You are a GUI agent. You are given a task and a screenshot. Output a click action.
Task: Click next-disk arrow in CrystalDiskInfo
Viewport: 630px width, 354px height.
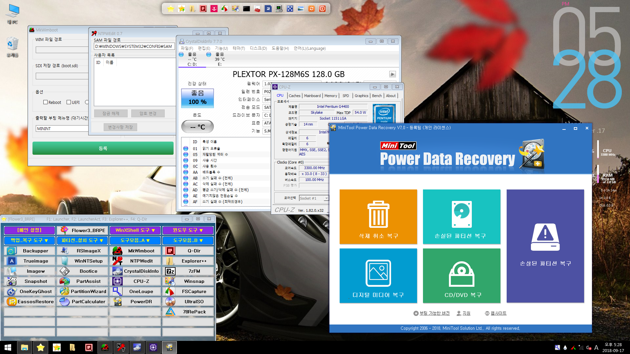(392, 74)
